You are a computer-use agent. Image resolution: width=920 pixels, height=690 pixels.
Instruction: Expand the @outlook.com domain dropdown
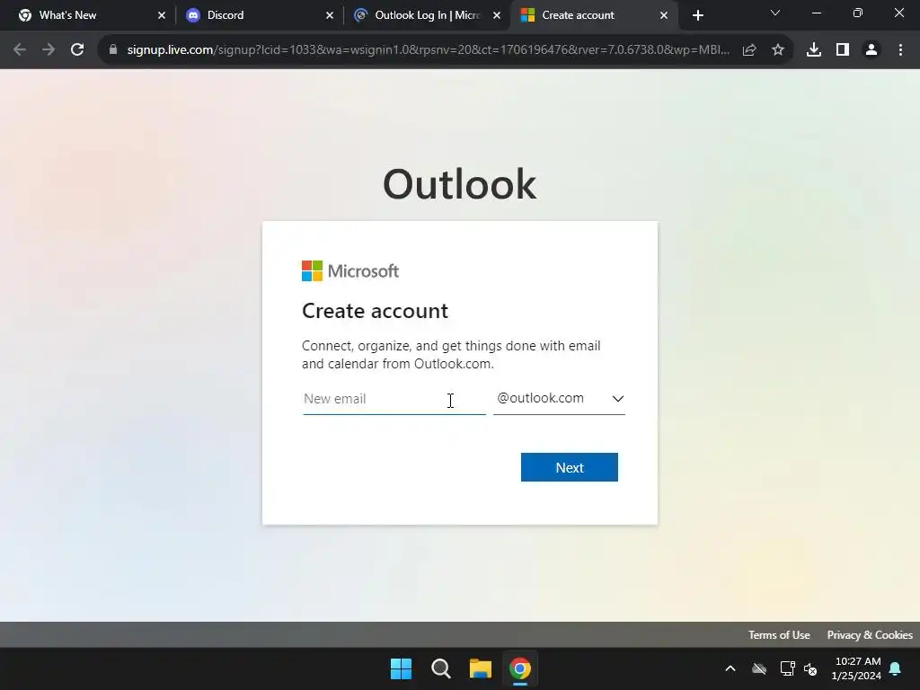pos(559,398)
